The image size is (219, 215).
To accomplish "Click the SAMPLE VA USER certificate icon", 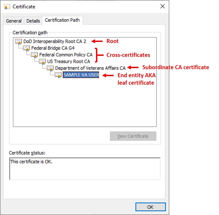I will (58, 75).
